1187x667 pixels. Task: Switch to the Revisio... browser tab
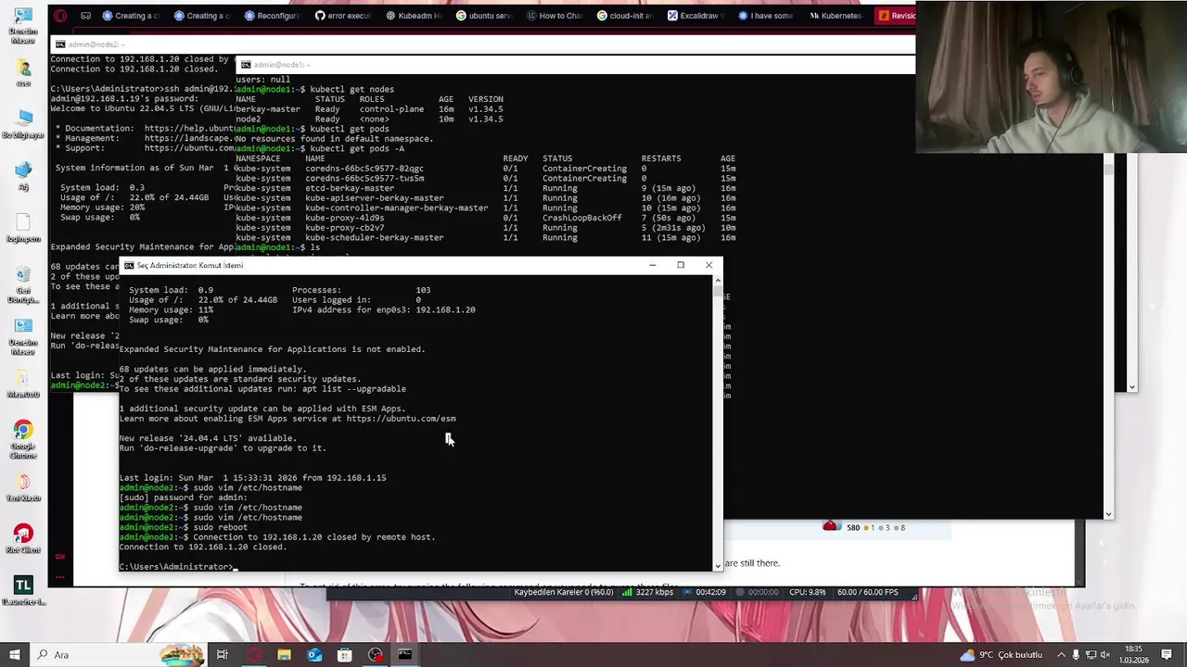896,16
